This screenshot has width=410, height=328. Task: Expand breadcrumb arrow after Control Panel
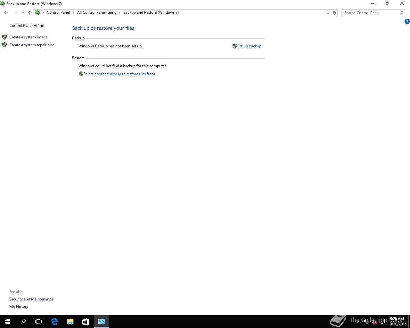(x=73, y=13)
